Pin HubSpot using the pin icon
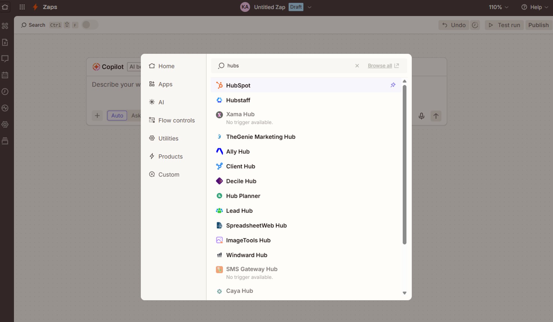Screen dimensions: 553x322 tap(393, 85)
